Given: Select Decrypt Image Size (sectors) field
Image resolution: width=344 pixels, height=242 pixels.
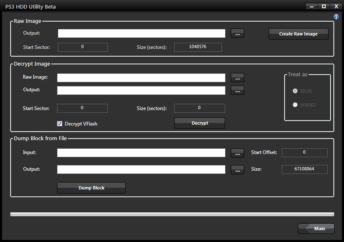Looking at the screenshot, I should click(x=199, y=108).
